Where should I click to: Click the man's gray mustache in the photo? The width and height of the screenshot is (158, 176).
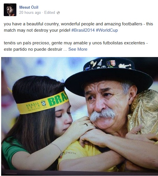pyautogui.click(x=102, y=115)
